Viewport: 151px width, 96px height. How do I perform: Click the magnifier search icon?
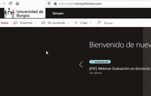(x=99, y=23)
